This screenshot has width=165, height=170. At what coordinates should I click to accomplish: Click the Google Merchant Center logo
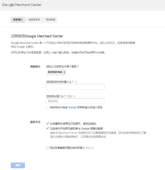(22, 5)
